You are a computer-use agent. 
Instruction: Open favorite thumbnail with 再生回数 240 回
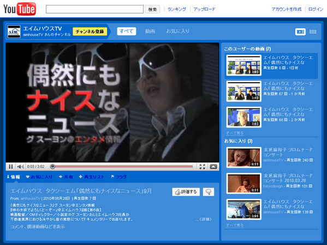click(x=244, y=157)
